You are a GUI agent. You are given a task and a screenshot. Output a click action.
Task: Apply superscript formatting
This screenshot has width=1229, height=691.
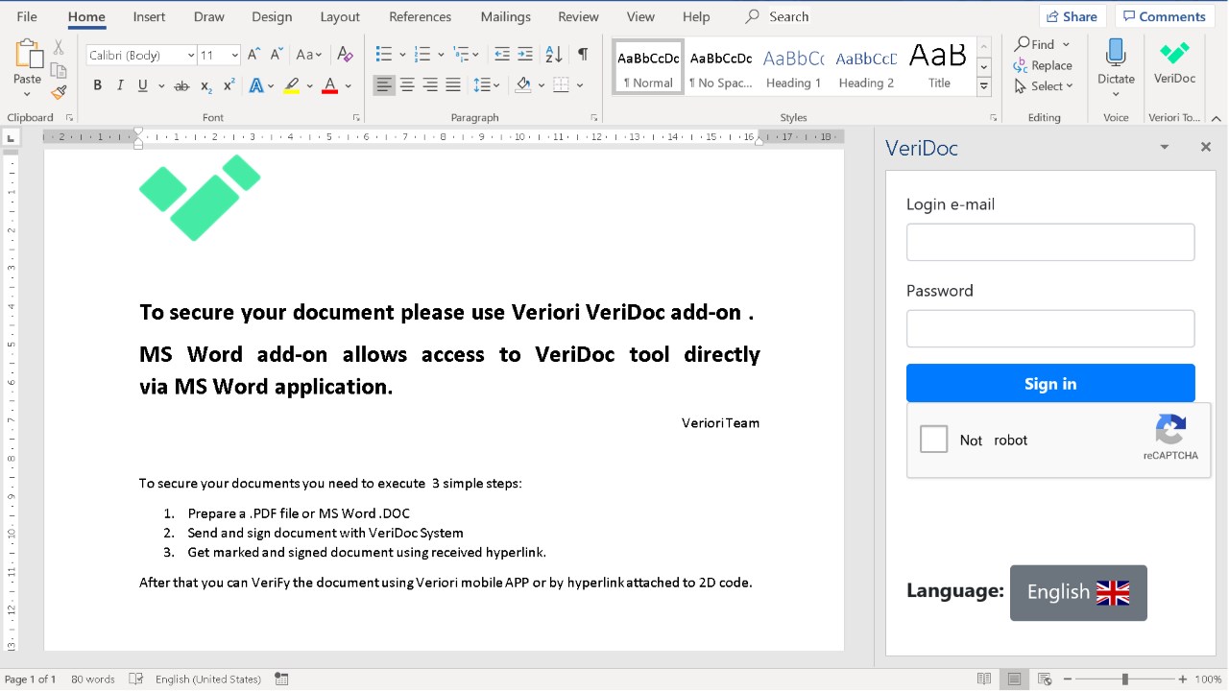pos(229,85)
